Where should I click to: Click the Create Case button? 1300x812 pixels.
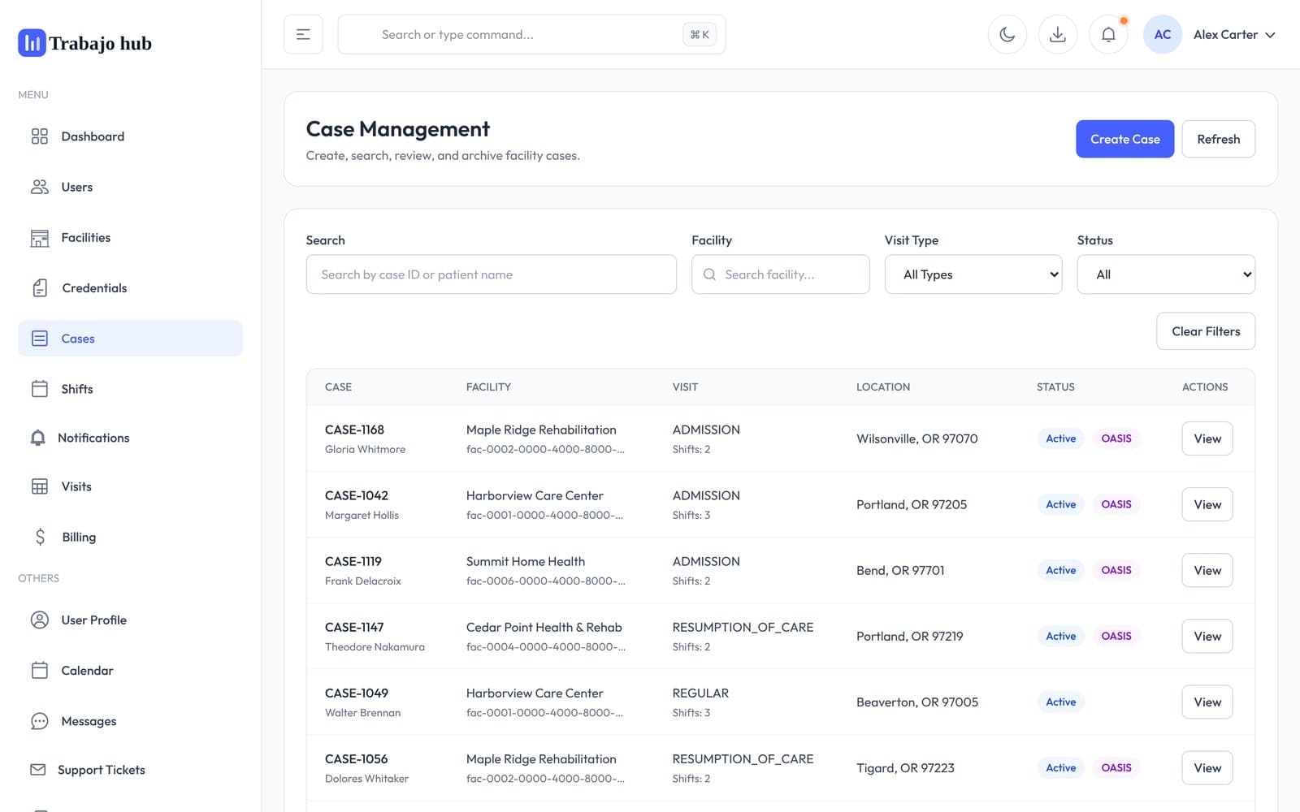tap(1124, 139)
